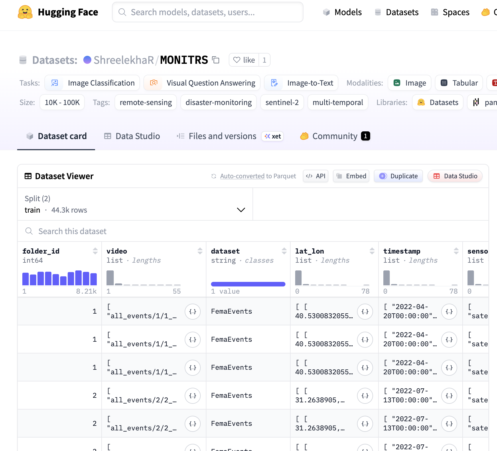Screen dimensions: 497x451
Task: Click the folder_id histogram bar chart
Action: [x=60, y=278]
